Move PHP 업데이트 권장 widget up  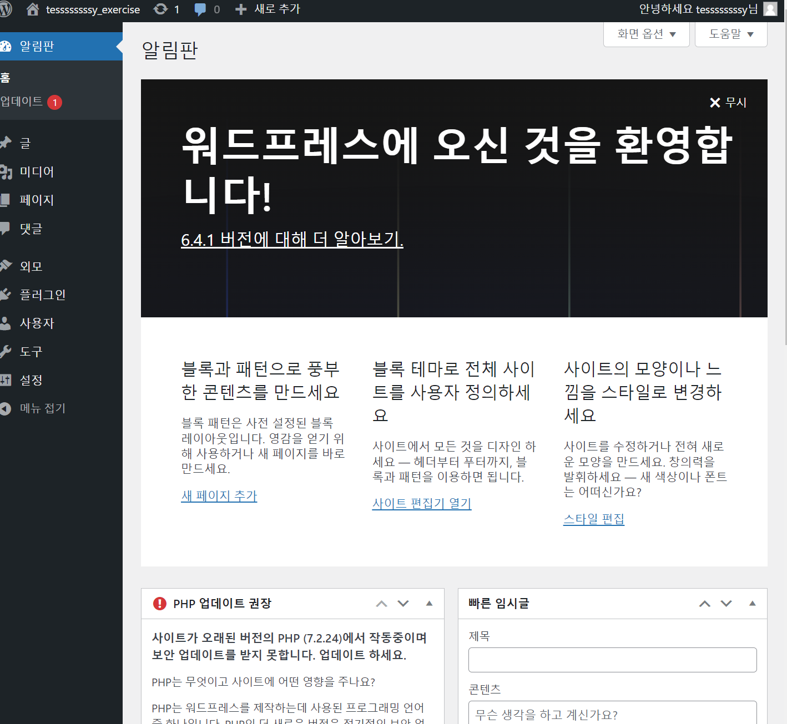click(381, 604)
